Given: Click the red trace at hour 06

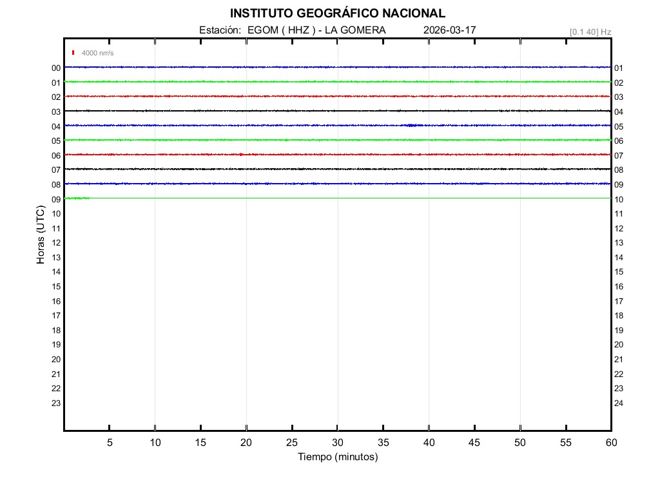Looking at the screenshot, I should point(337,155).
